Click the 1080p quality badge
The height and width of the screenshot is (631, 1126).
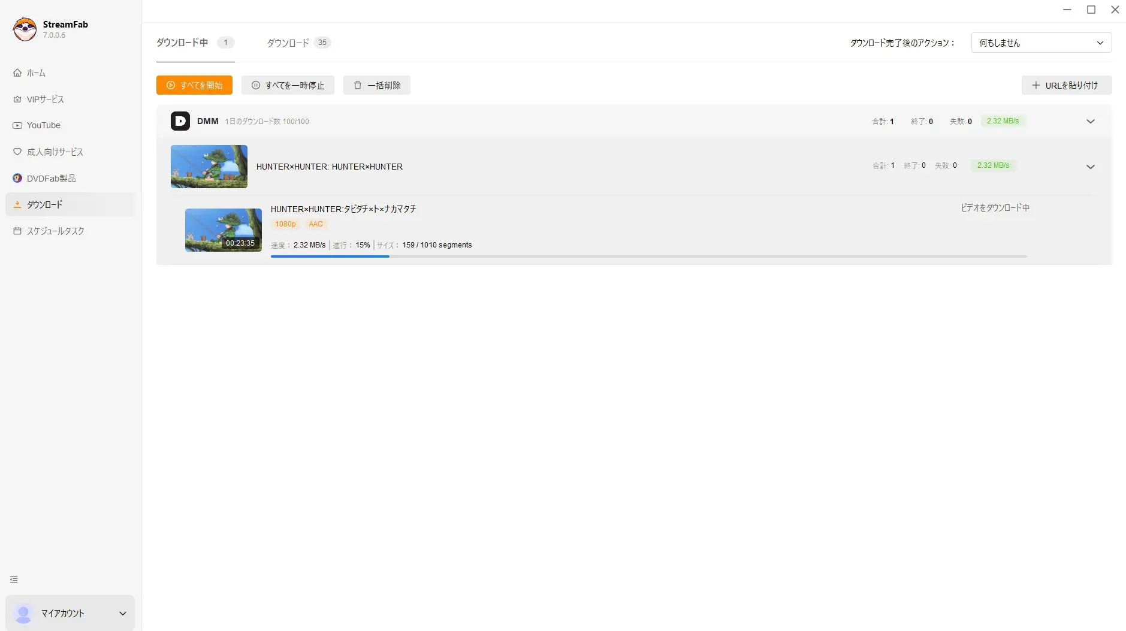pyautogui.click(x=285, y=224)
